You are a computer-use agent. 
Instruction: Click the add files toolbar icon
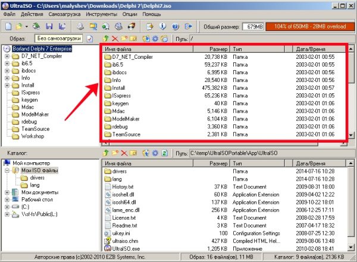(x=149, y=27)
